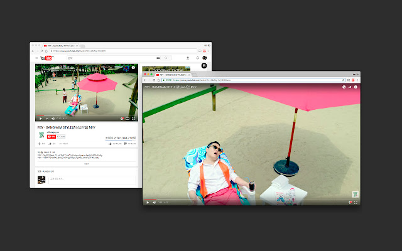Mute the volume in the front window player
This screenshot has width=402, height=251.
coord(154,202)
